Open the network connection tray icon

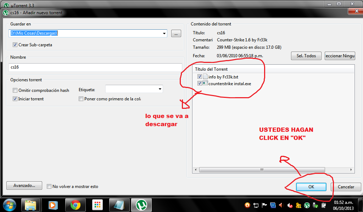pos(256,205)
